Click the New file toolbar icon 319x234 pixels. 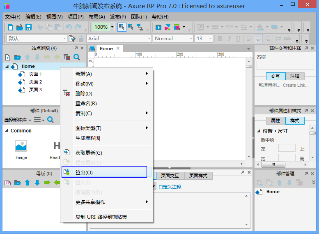pos(11,27)
